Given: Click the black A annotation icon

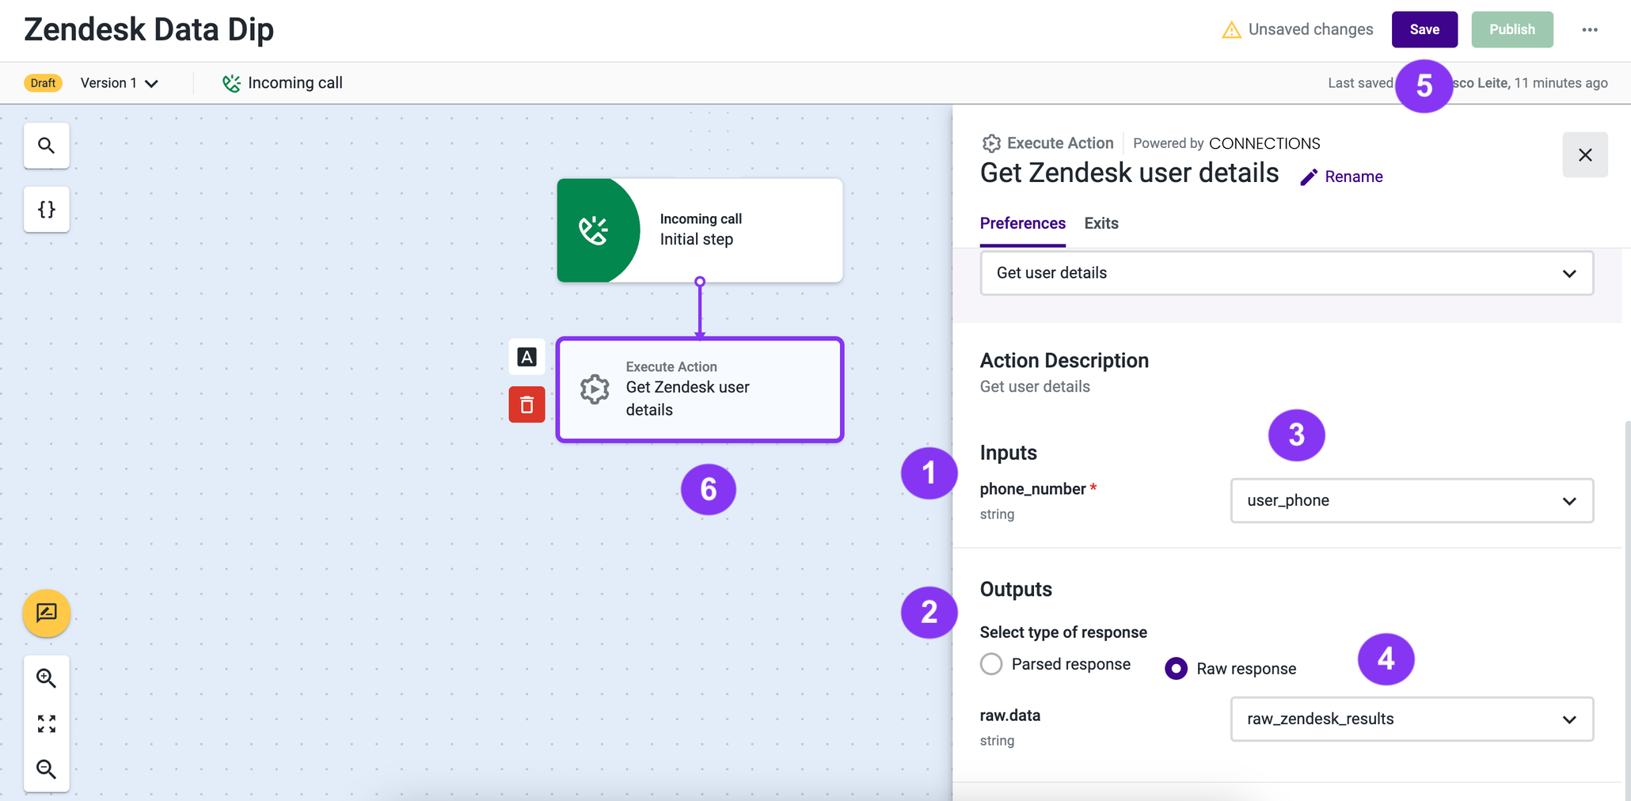Looking at the screenshot, I should pyautogui.click(x=527, y=357).
